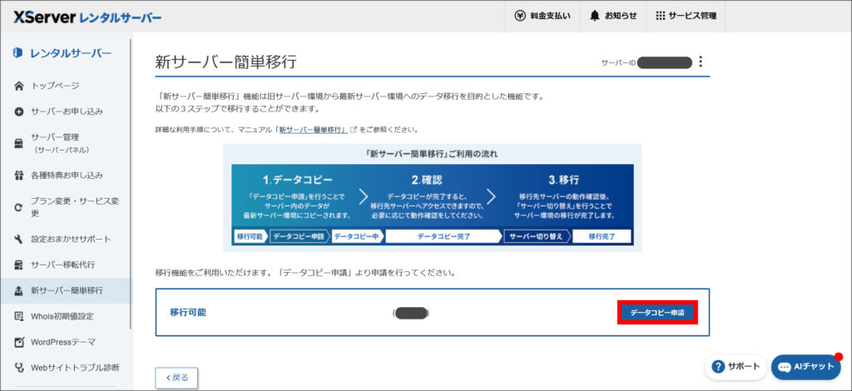Click the yen icon for 料金支払い
This screenshot has height=391, width=852.
pyautogui.click(x=520, y=16)
